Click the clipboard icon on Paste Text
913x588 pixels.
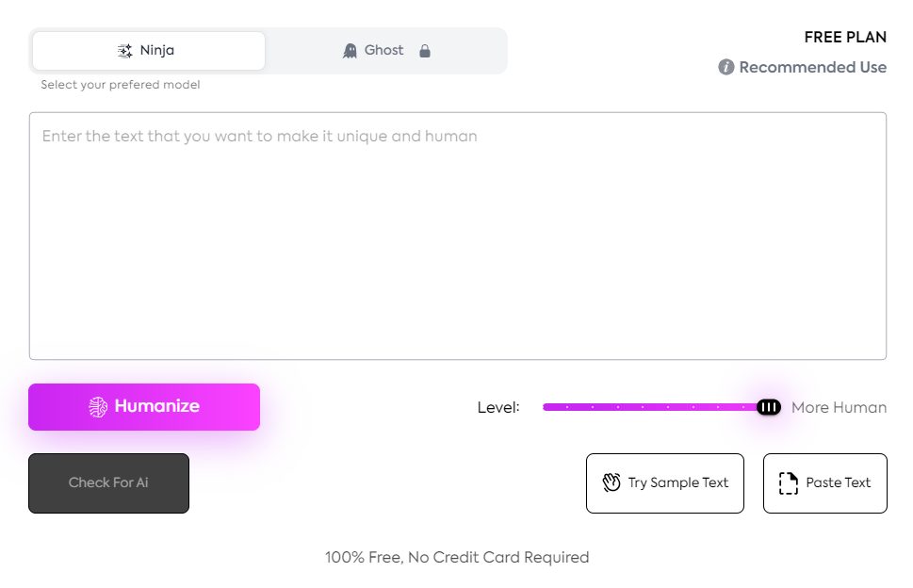pyautogui.click(x=789, y=482)
